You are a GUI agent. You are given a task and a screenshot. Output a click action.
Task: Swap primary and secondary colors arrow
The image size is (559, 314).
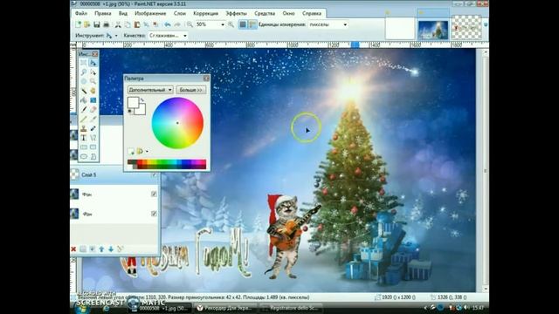tap(142, 100)
